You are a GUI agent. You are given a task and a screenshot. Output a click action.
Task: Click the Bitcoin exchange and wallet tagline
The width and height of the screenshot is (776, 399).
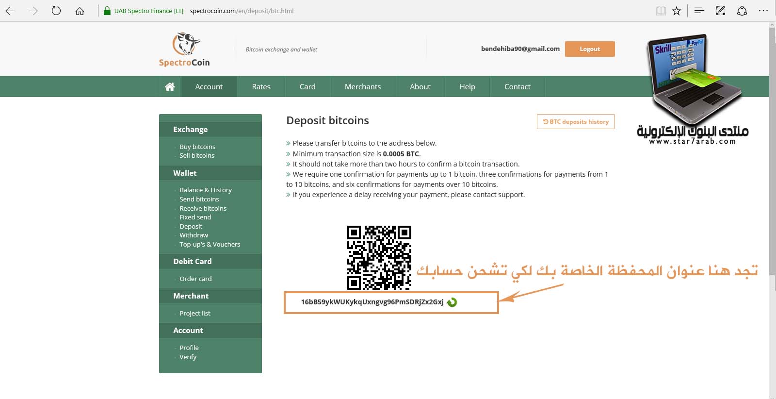[281, 50]
